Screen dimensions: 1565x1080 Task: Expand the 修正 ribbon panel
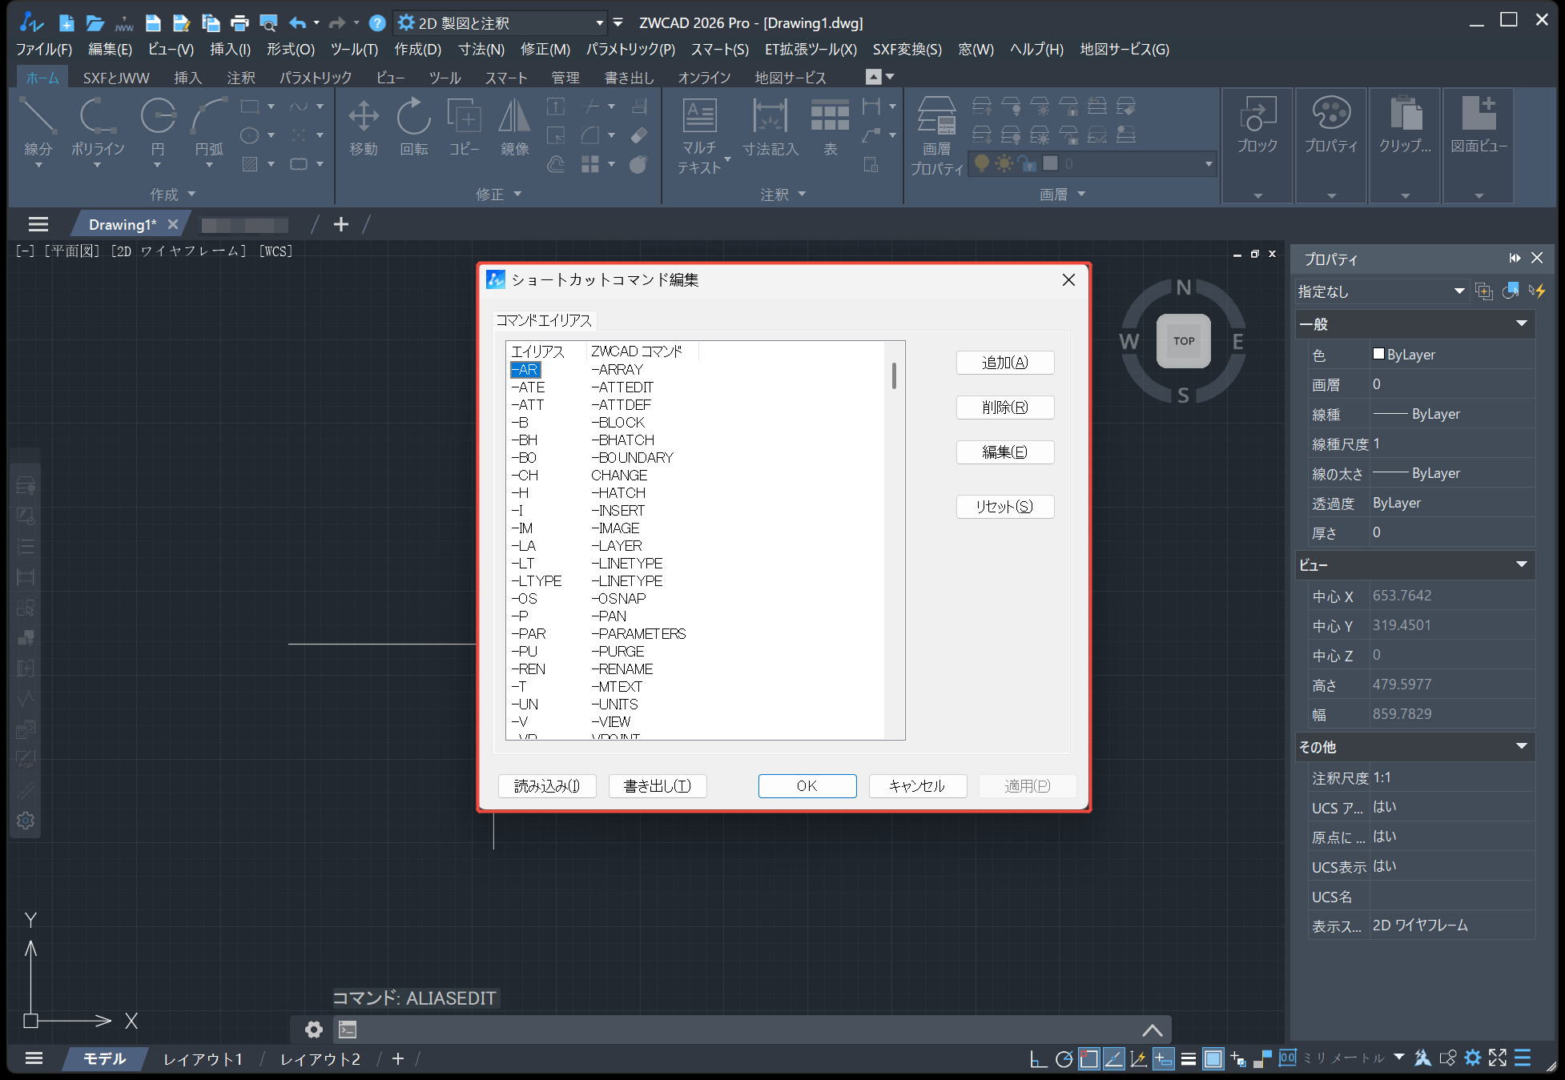pyautogui.click(x=498, y=195)
